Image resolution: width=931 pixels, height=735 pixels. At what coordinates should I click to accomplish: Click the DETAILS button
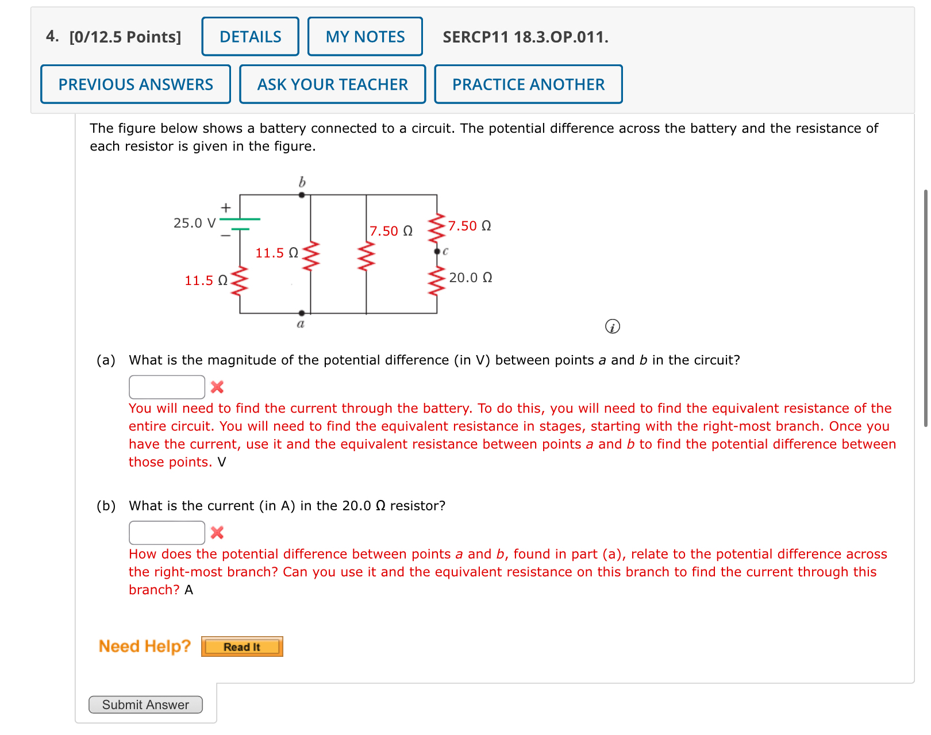pyautogui.click(x=249, y=36)
